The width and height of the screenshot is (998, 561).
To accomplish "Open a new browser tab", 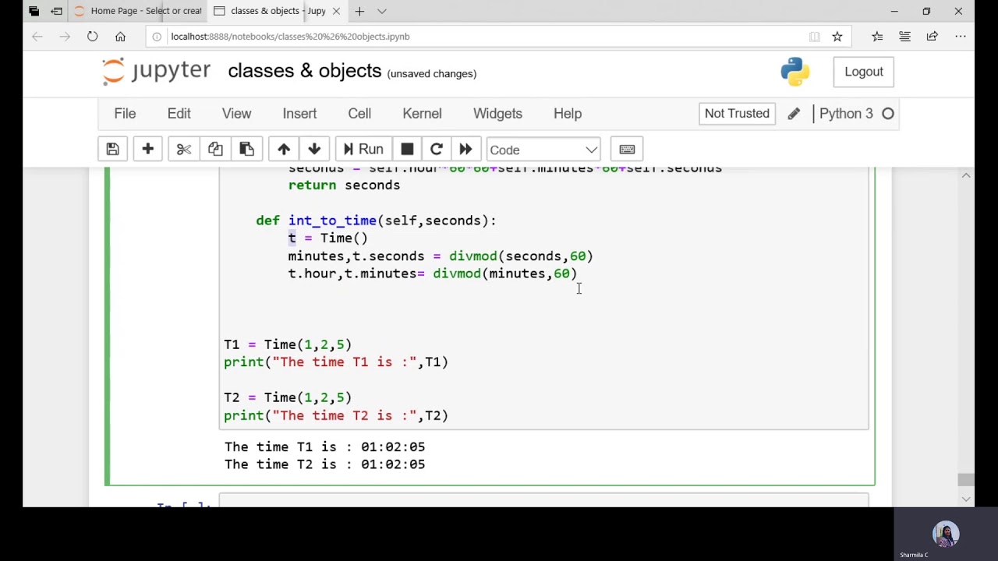I will click(x=359, y=11).
